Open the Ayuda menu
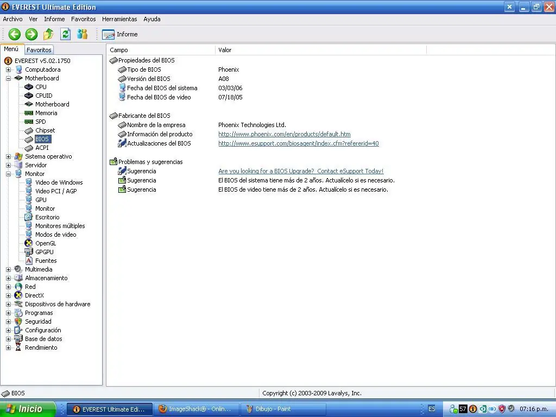Viewport: 556px width, 417px height. [152, 19]
